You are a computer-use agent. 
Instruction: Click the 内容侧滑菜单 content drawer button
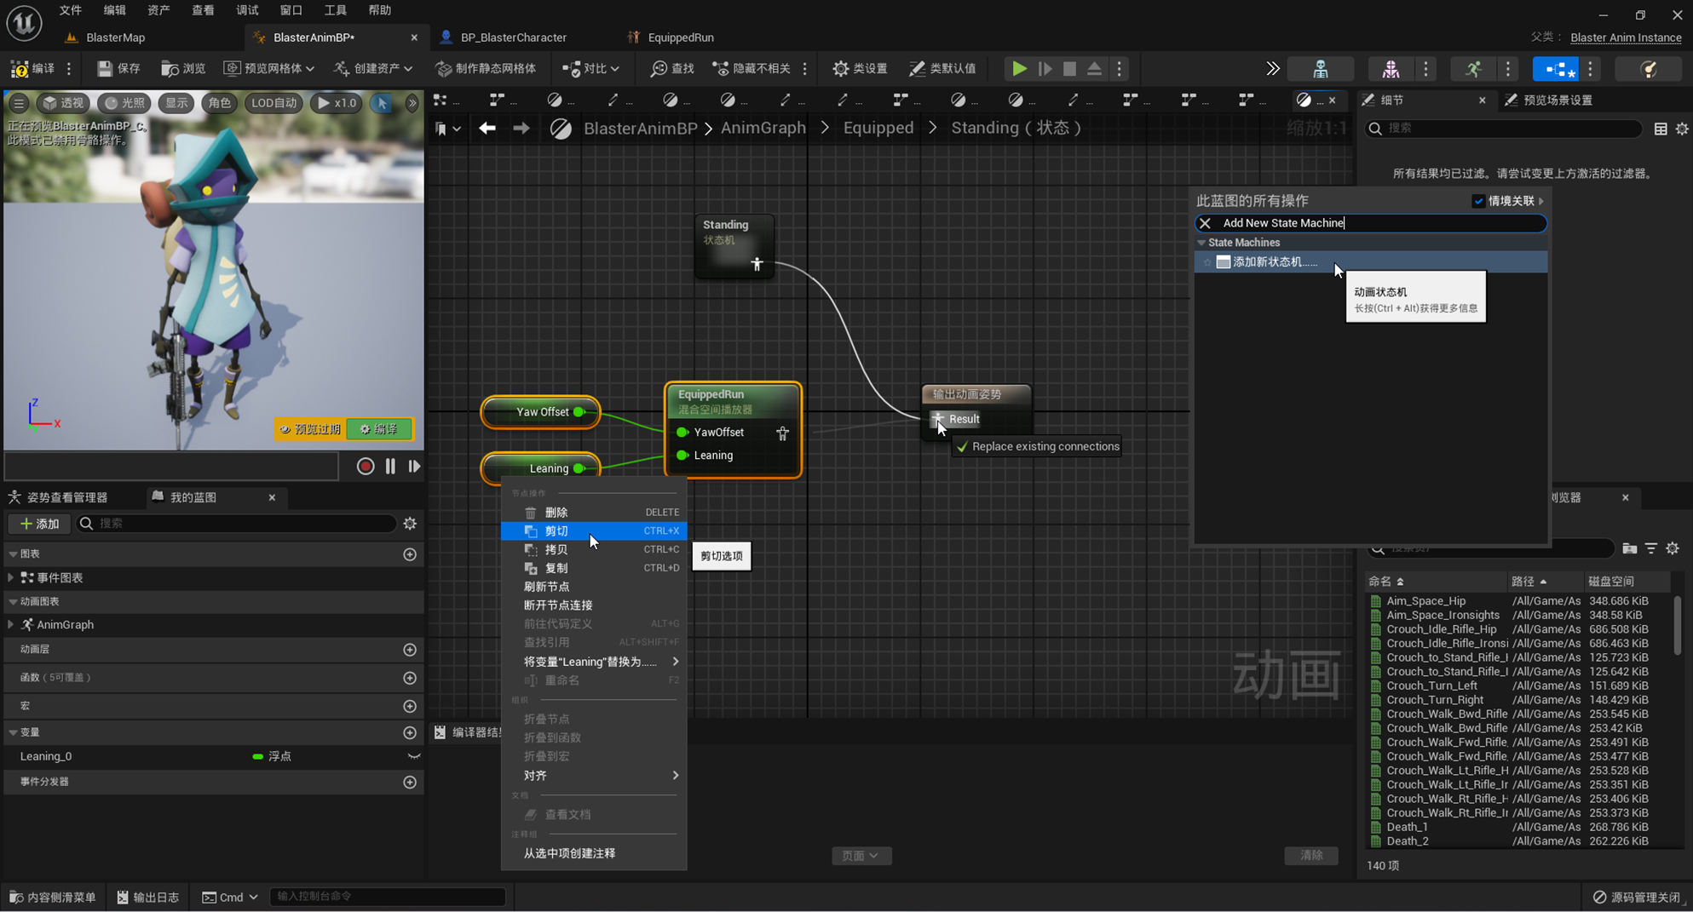pos(53,897)
